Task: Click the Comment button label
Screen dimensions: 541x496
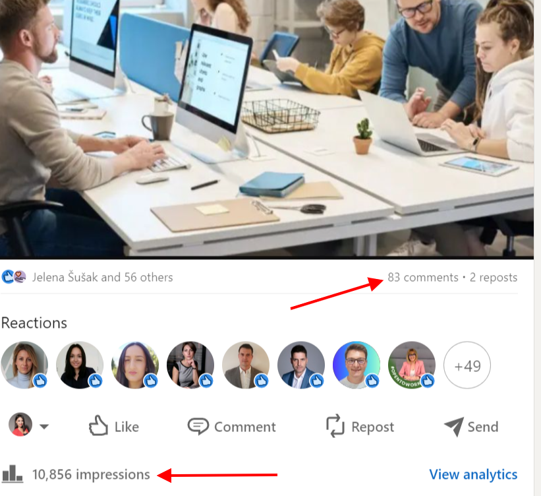Action: coord(245,427)
